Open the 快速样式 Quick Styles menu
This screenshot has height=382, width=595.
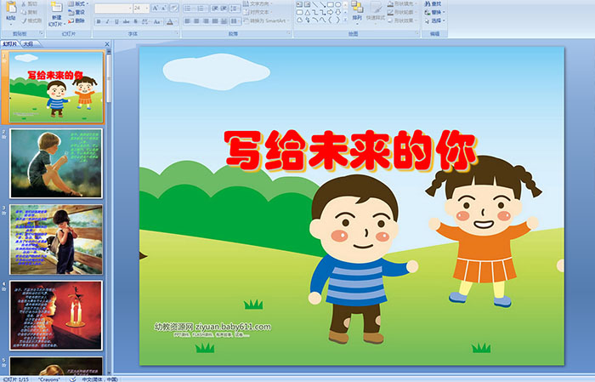tap(376, 14)
